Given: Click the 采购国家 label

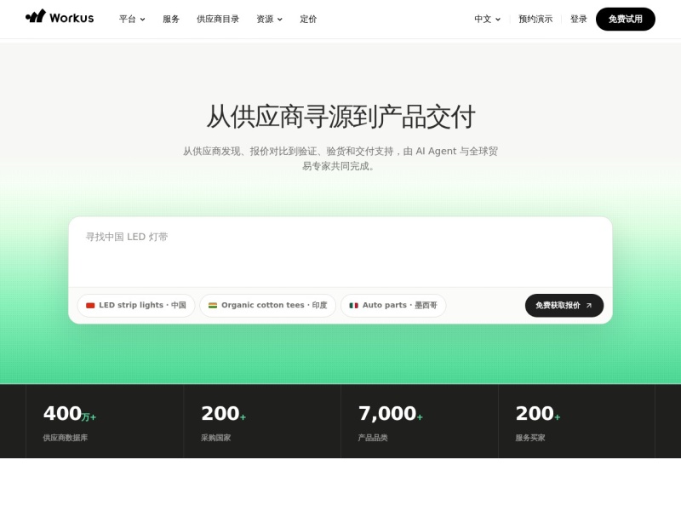Looking at the screenshot, I should [x=216, y=438].
